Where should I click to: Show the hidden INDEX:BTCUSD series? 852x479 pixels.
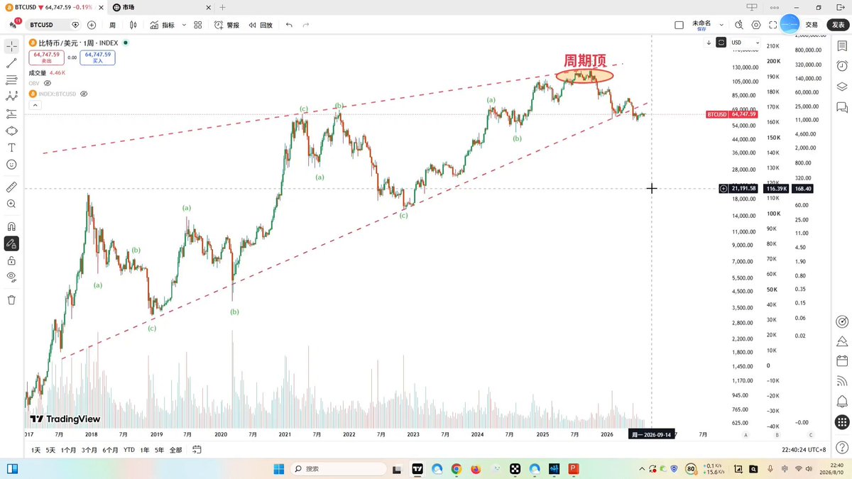pos(84,94)
